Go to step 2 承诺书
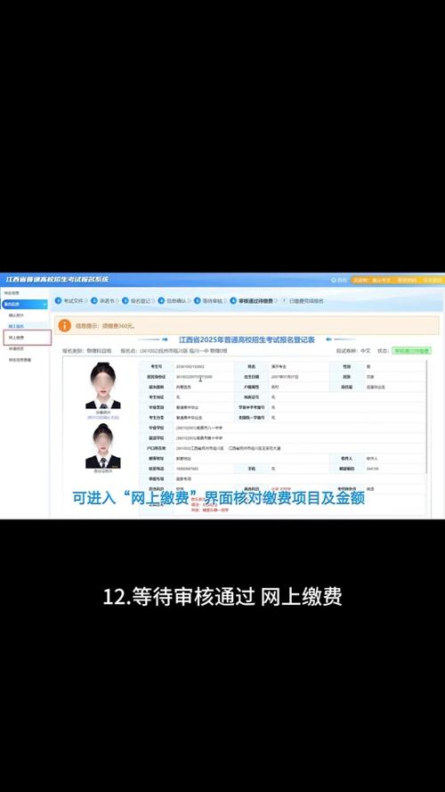This screenshot has height=792, width=445. (103, 300)
